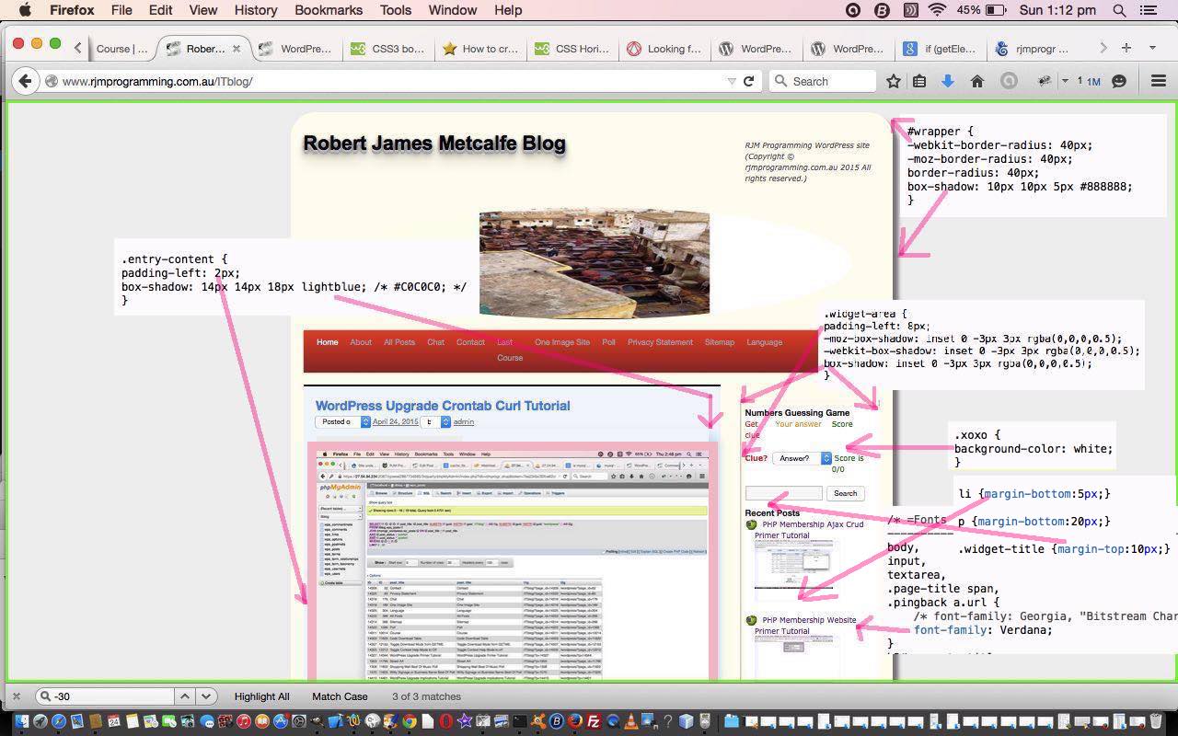Switch to the 'CSS3 bo...' tab

point(387,49)
